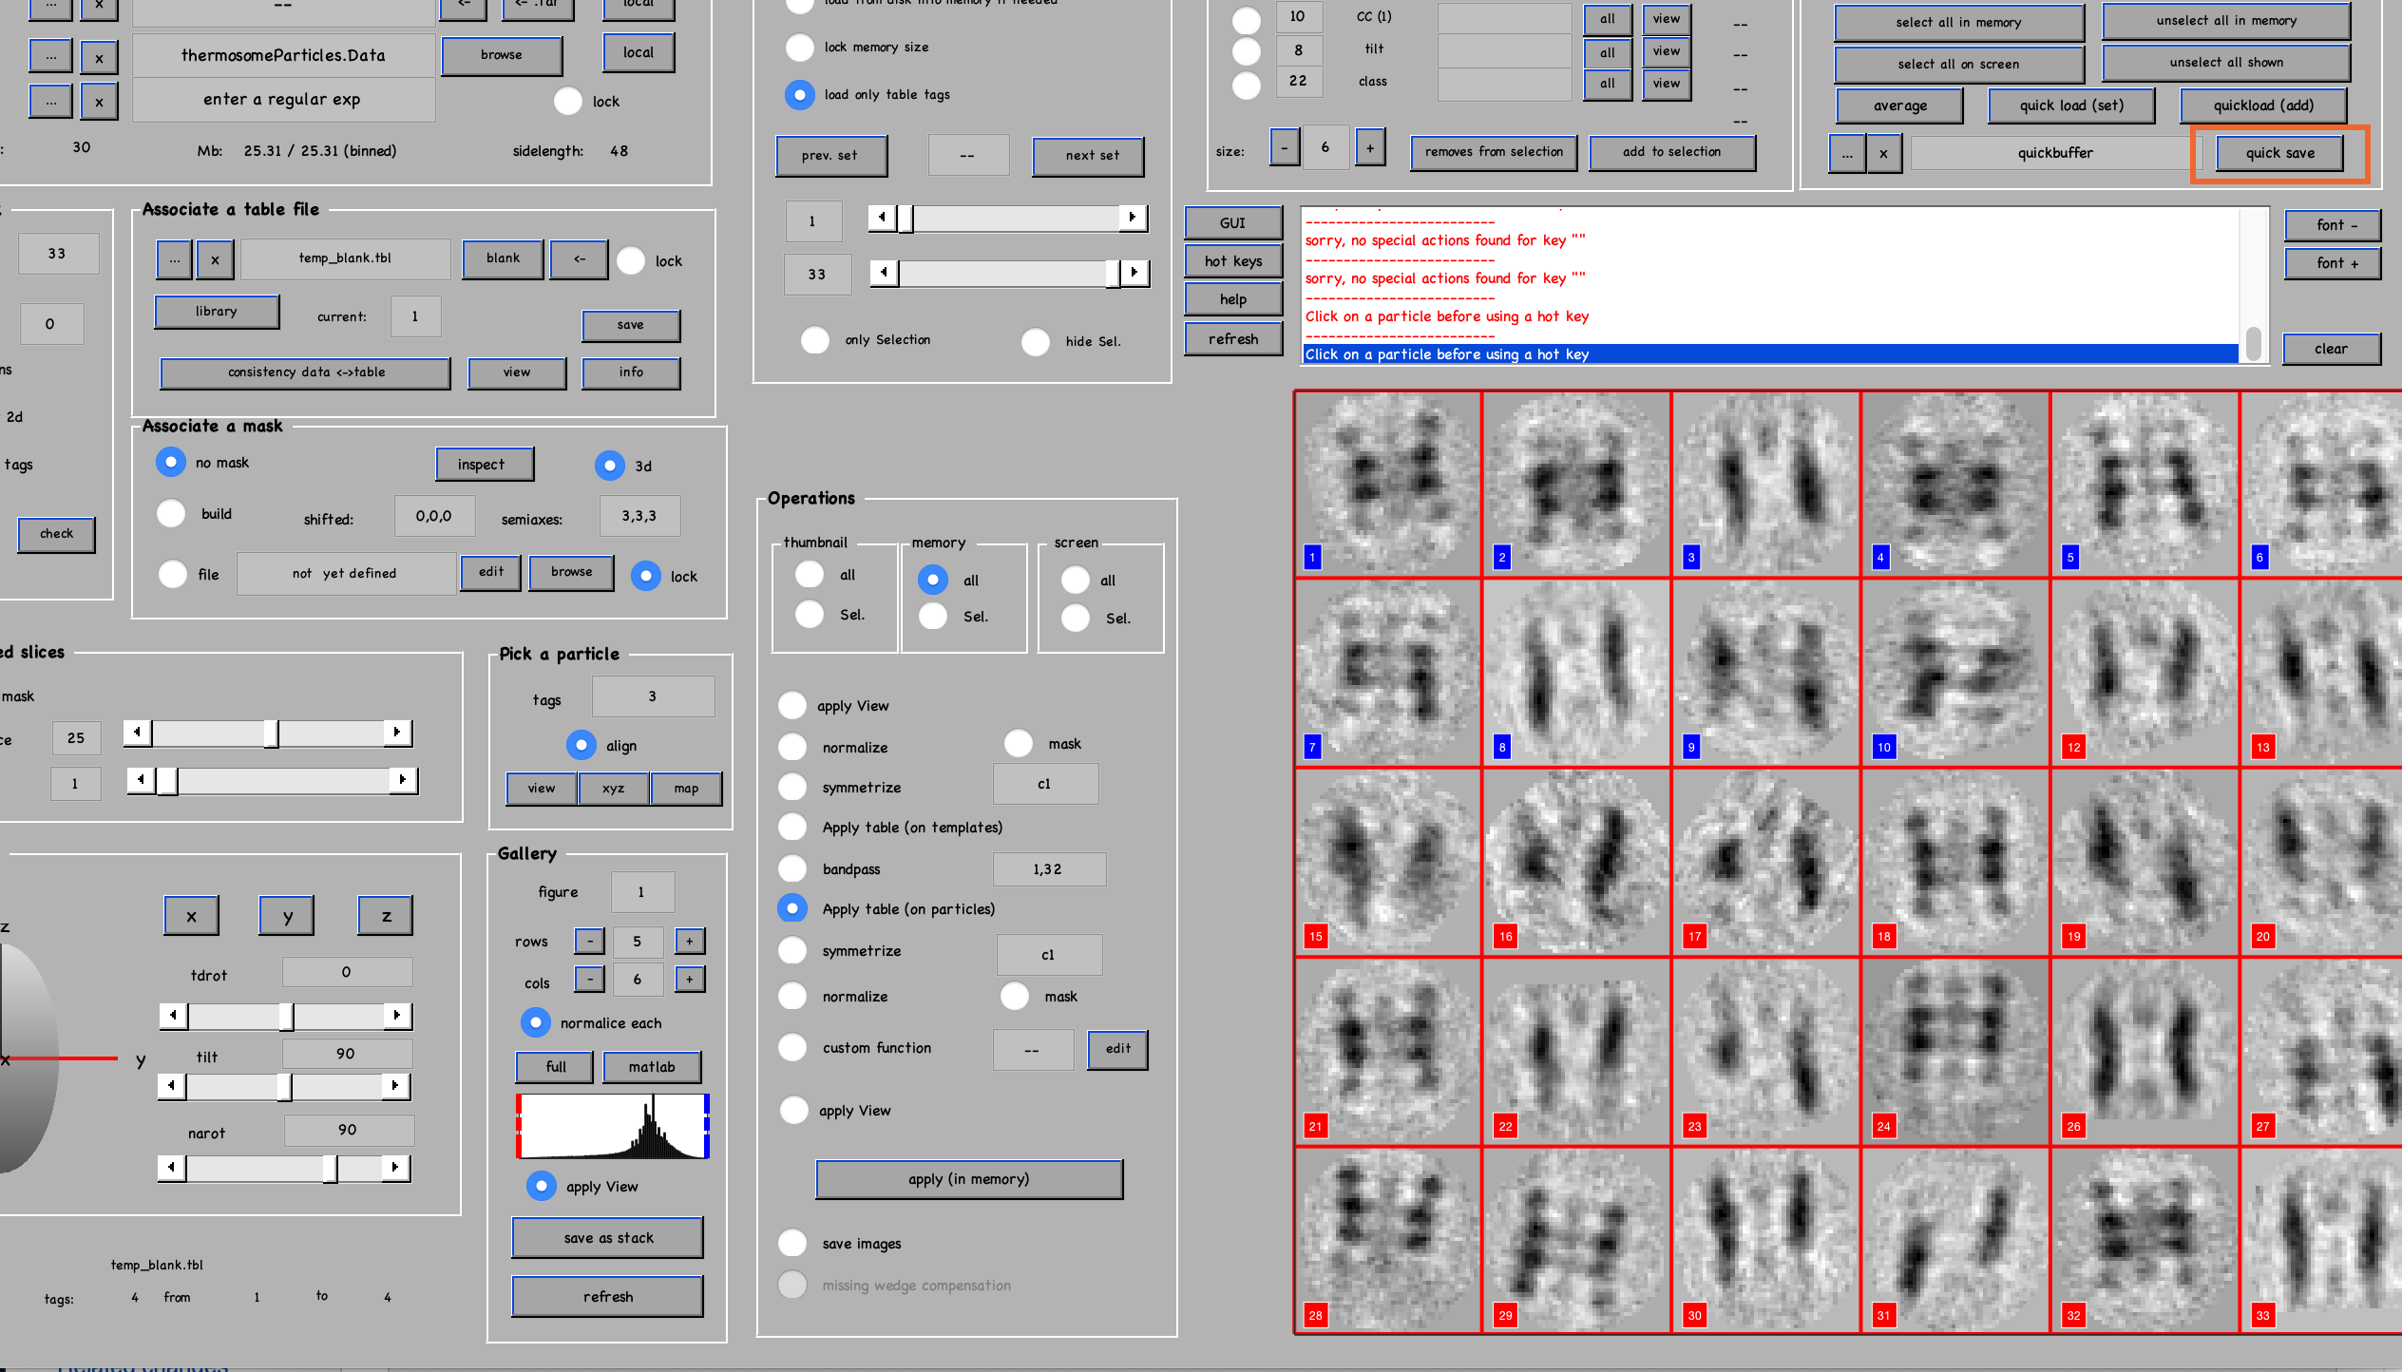Click the x axis button
This screenshot has height=1372, width=2402.
191,916
